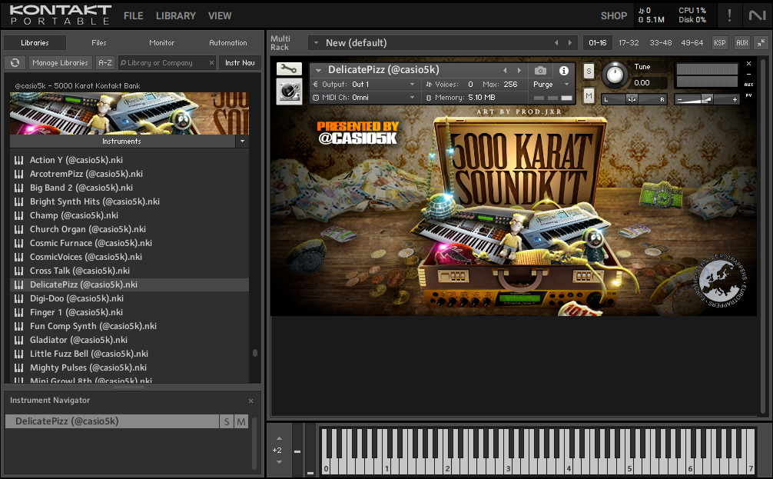773x479 pixels.
Task: Toggle Solo on DelicatePizz instrument header
Action: (x=589, y=71)
